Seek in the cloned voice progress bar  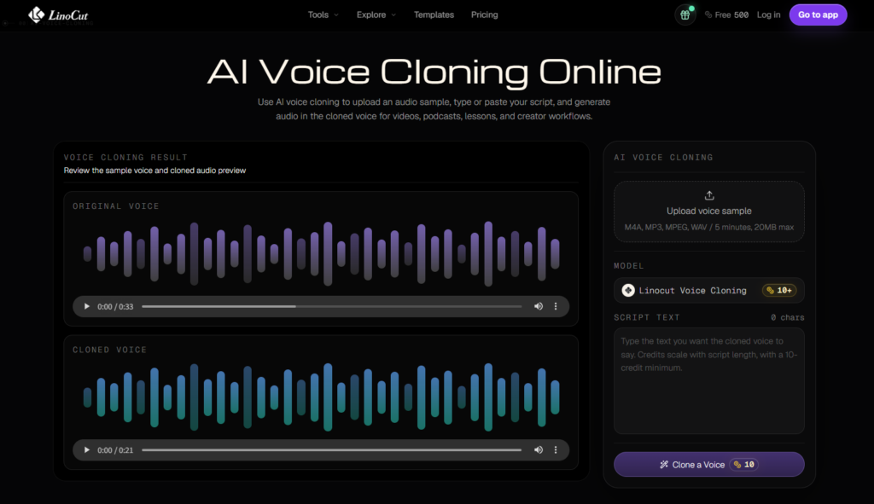[x=332, y=450]
